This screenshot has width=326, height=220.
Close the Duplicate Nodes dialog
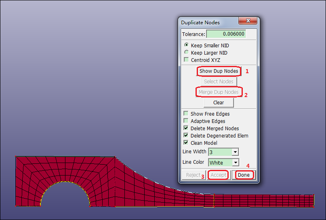(x=248, y=22)
